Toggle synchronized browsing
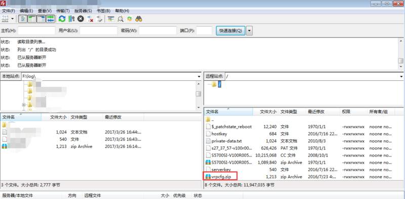405x199 pixels. (130, 19)
